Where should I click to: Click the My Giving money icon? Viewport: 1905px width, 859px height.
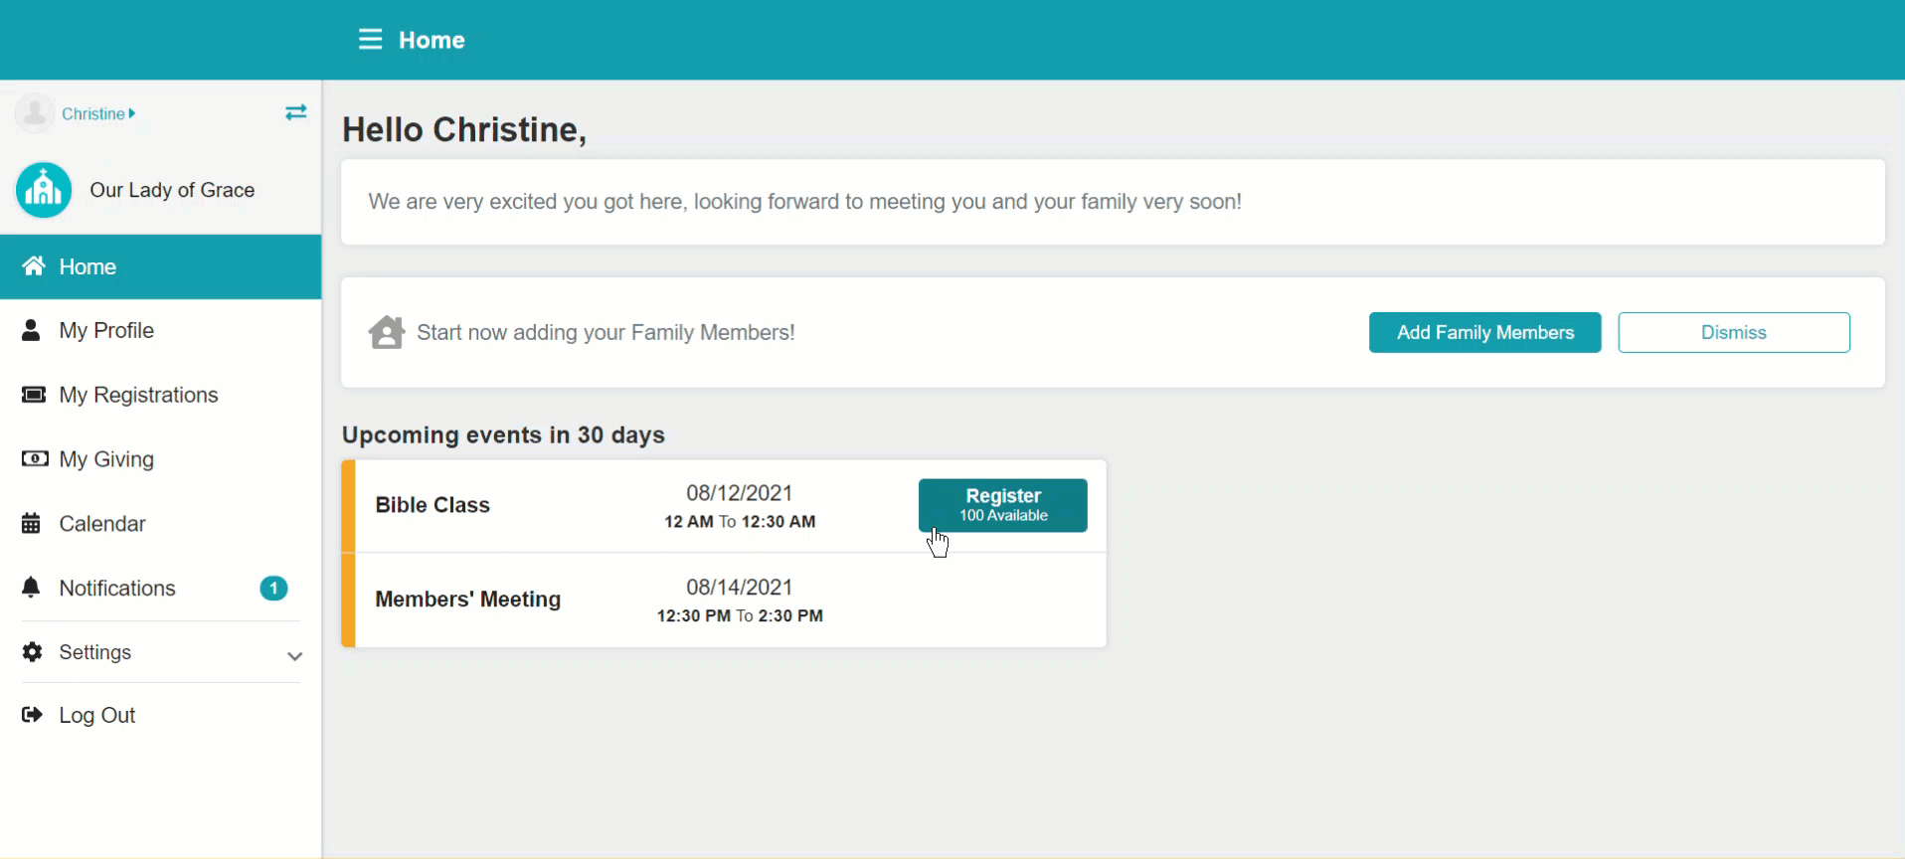click(35, 458)
